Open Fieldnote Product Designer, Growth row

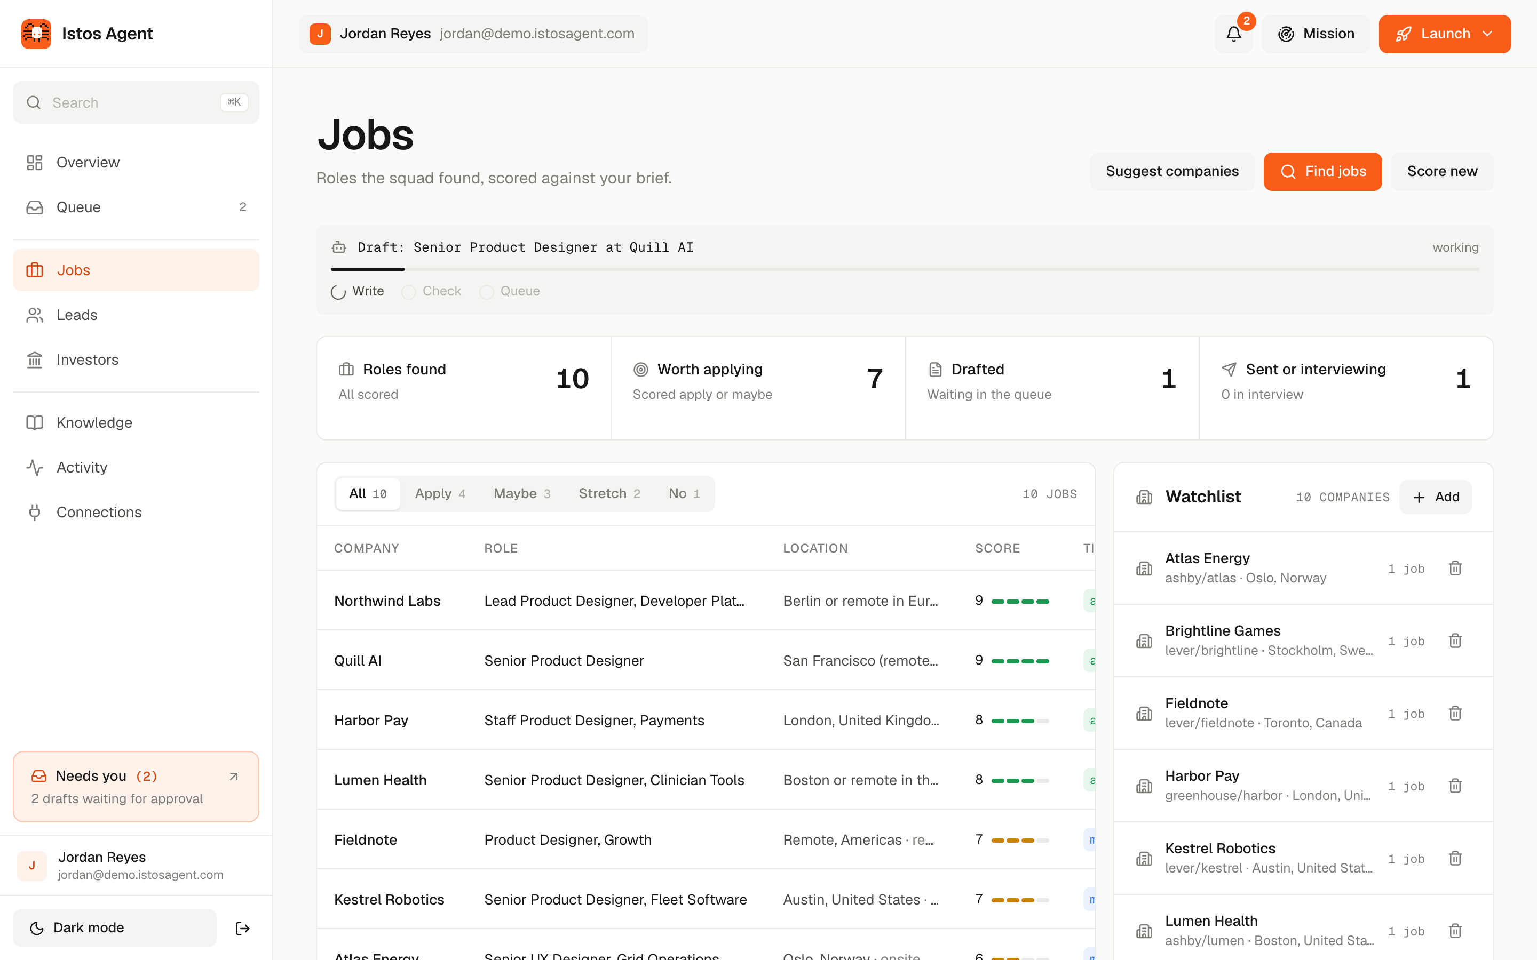point(706,839)
